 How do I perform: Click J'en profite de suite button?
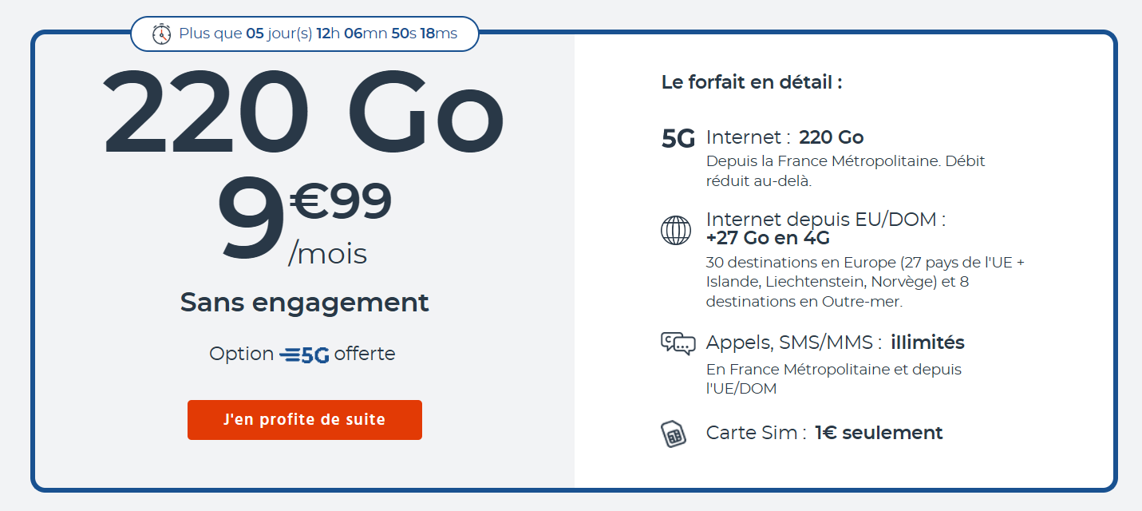pyautogui.click(x=305, y=420)
